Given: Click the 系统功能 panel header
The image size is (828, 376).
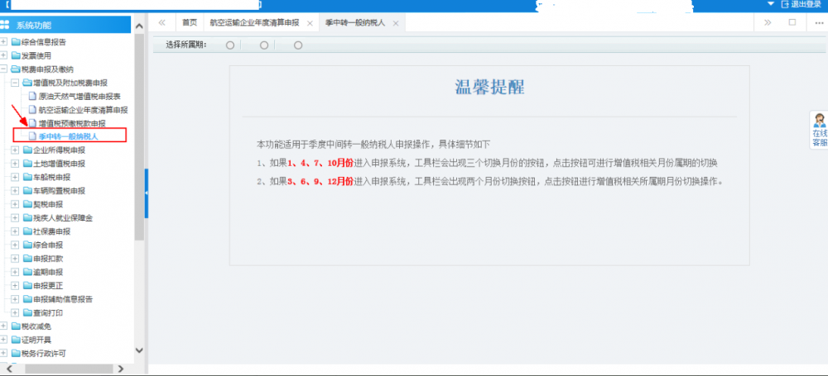Looking at the screenshot, I should (x=65, y=25).
